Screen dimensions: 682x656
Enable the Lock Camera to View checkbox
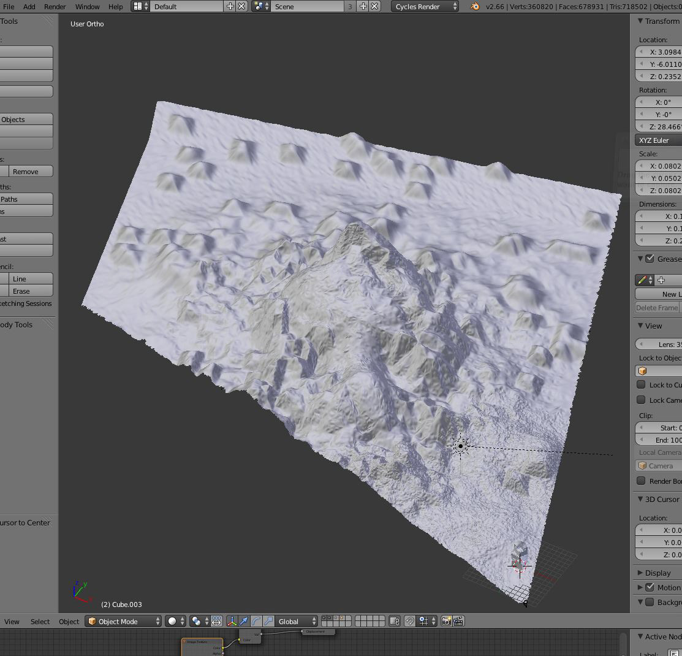click(x=641, y=400)
